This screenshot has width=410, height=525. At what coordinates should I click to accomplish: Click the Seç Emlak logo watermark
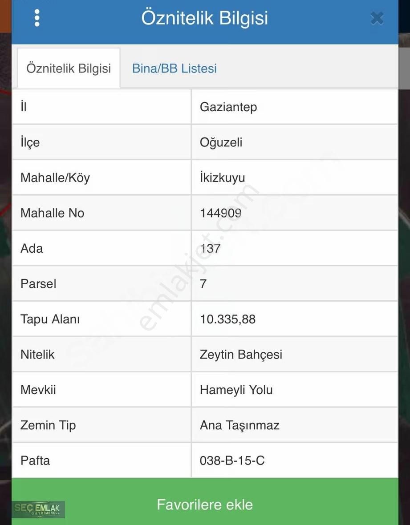[x=39, y=509]
